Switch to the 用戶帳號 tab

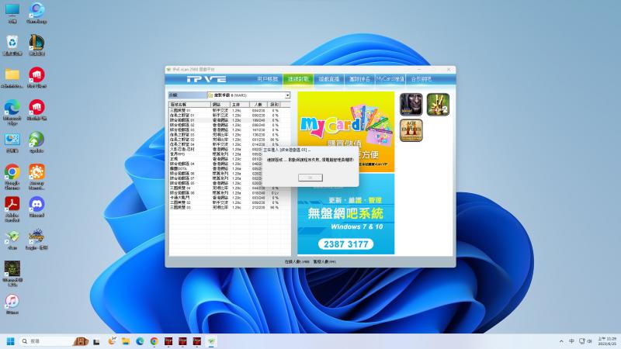pyautogui.click(x=267, y=79)
